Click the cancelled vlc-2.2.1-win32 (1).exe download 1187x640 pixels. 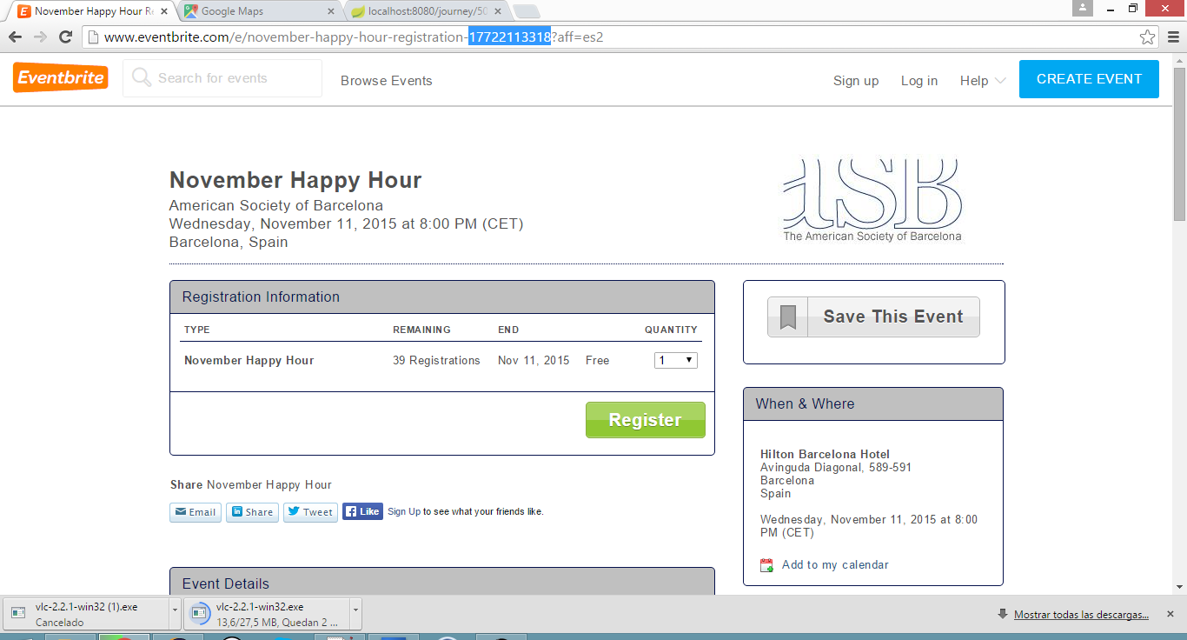84,614
